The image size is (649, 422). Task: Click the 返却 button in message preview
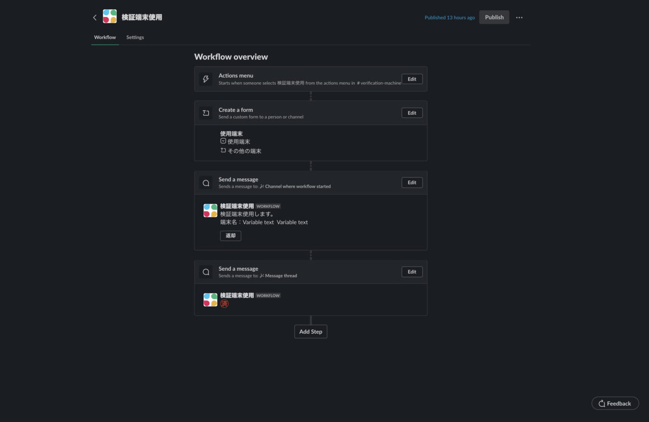point(230,236)
